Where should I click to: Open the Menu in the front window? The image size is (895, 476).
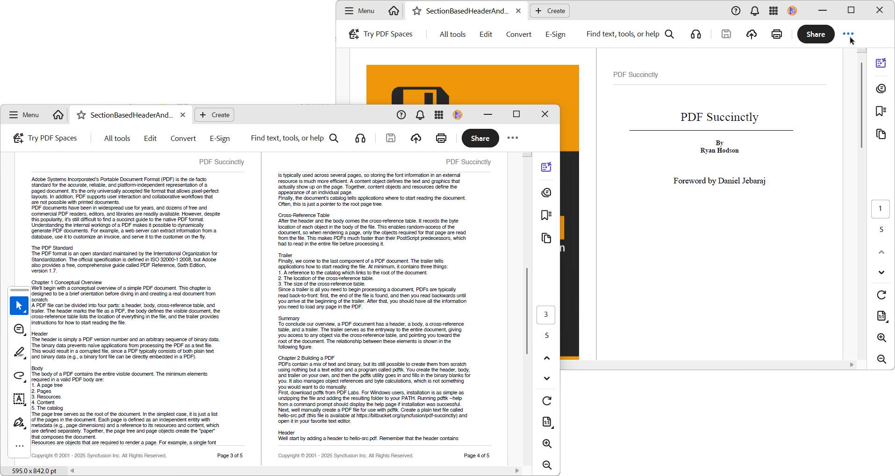coord(24,115)
